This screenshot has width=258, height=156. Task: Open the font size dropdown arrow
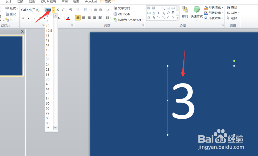(53, 10)
